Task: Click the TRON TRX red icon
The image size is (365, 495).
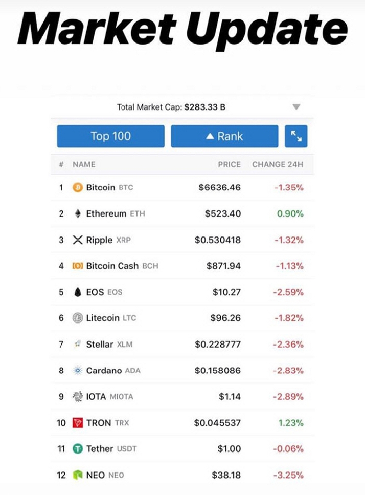Action: pyautogui.click(x=77, y=423)
